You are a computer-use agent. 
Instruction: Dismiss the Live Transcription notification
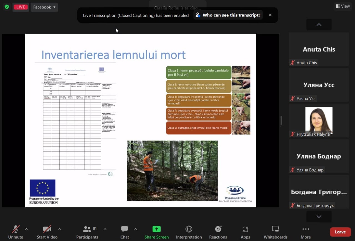pos(270,15)
